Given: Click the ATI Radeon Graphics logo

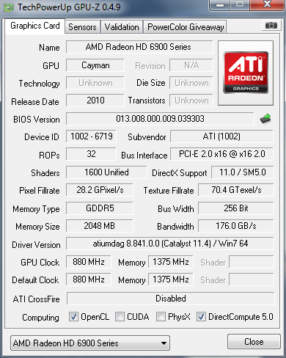Looking at the screenshot, I should tap(246, 73).
